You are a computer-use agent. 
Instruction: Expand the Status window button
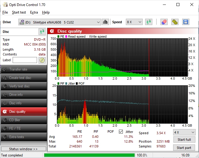click(23, 149)
